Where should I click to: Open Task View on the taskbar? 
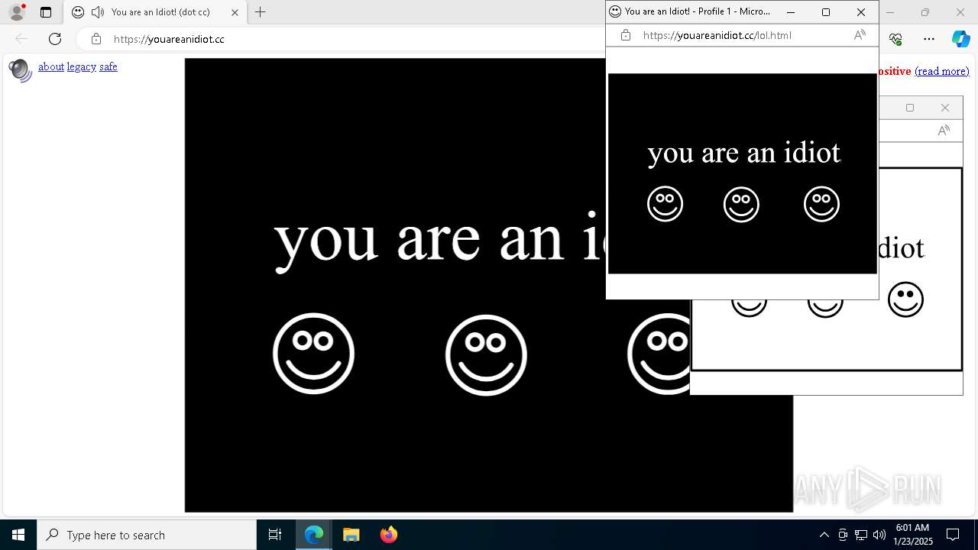275,535
